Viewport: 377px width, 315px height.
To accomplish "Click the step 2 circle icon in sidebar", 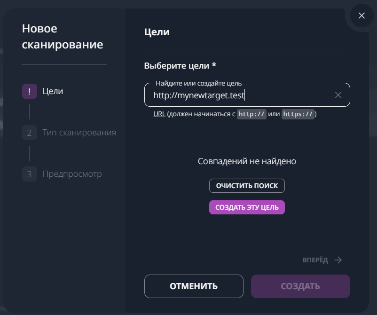I will (29, 133).
